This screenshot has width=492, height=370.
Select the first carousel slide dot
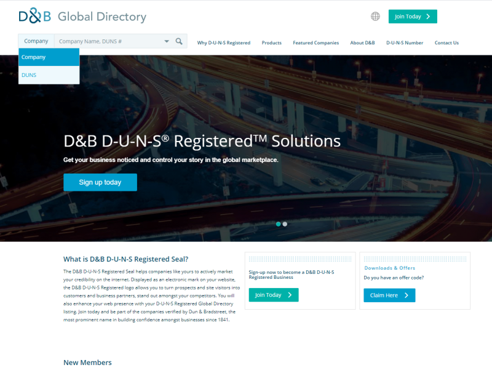(279, 224)
